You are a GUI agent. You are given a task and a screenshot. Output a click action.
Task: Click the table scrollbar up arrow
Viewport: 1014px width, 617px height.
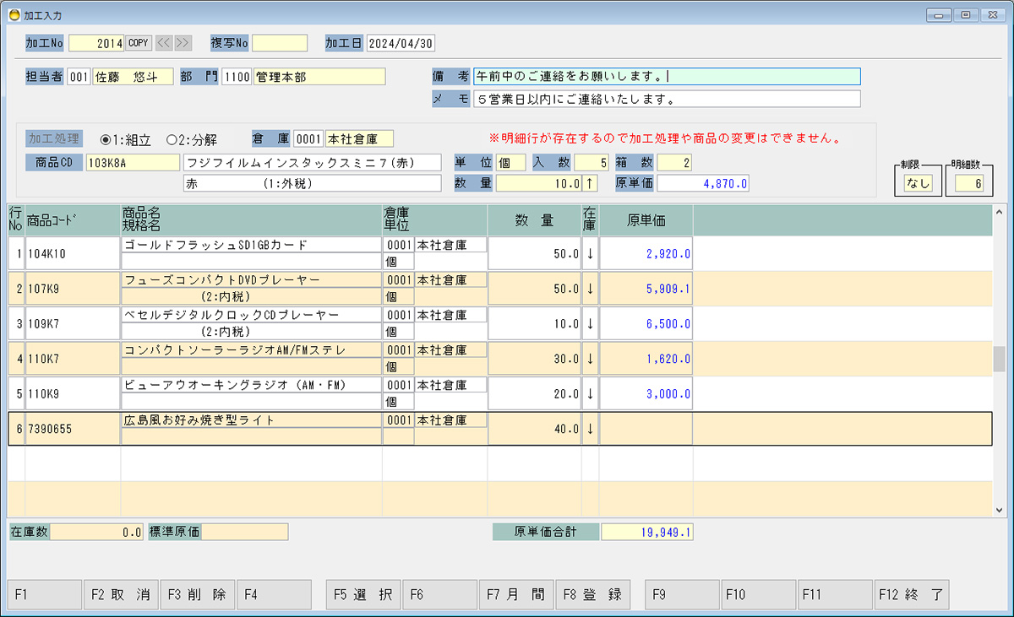1000,213
